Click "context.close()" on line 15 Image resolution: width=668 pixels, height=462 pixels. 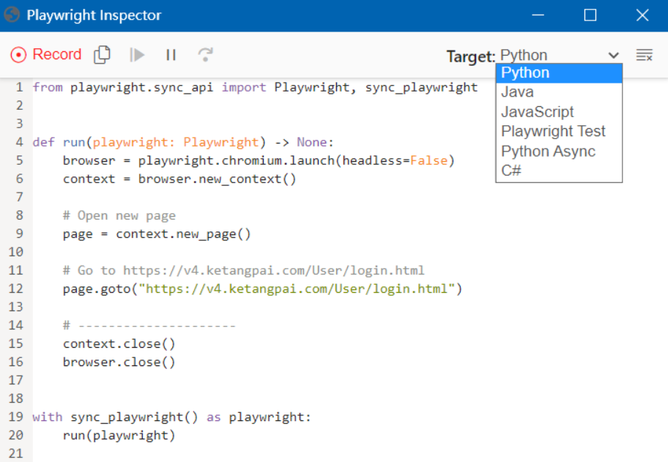119,343
